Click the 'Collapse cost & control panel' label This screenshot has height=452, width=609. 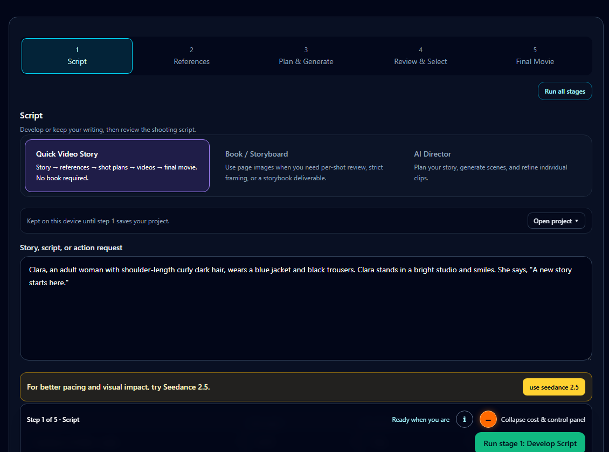click(543, 419)
